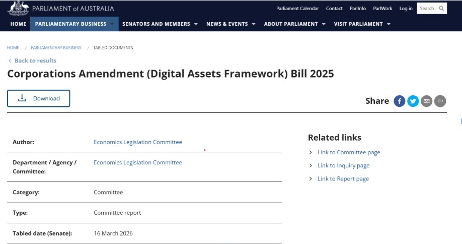Click the 'Committee' category value
Image resolution: width=462 pixels, height=244 pixels.
tap(108, 192)
